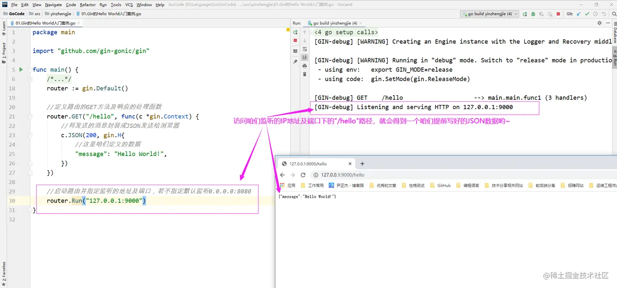The width and height of the screenshot is (617, 288).
Task: Show Git history clock icon
Action: pos(595,14)
